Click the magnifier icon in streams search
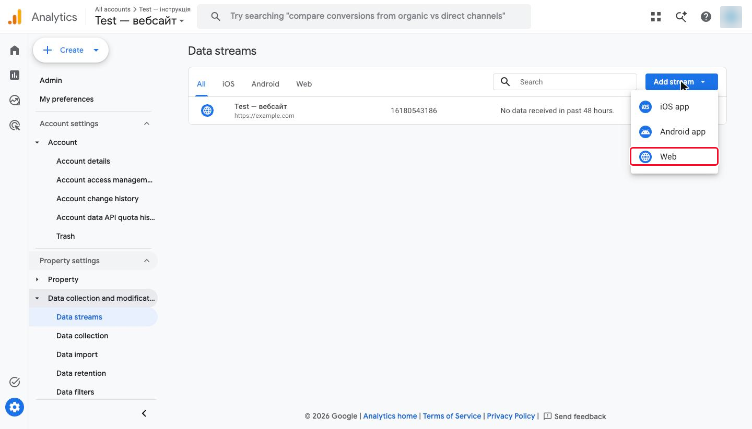 [506, 82]
